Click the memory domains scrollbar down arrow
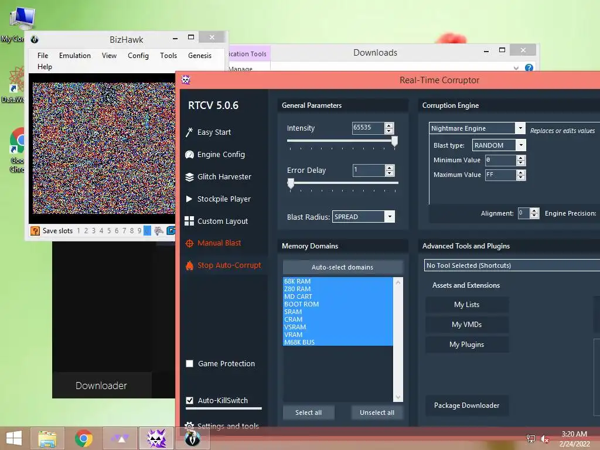 click(x=398, y=397)
